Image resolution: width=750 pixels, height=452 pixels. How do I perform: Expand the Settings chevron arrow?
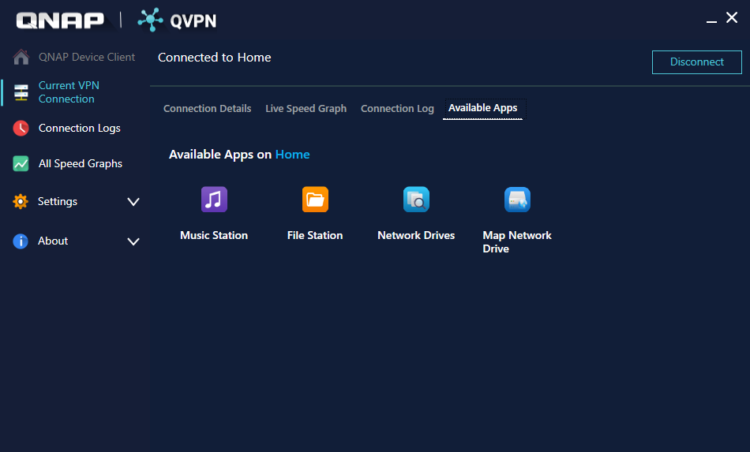[x=133, y=202]
